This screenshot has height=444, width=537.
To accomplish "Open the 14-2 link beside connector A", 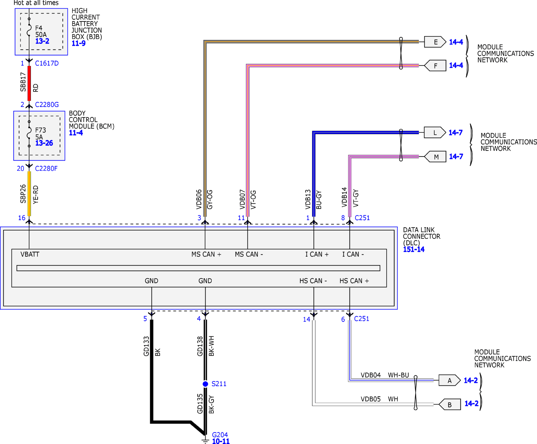I will point(470,380).
